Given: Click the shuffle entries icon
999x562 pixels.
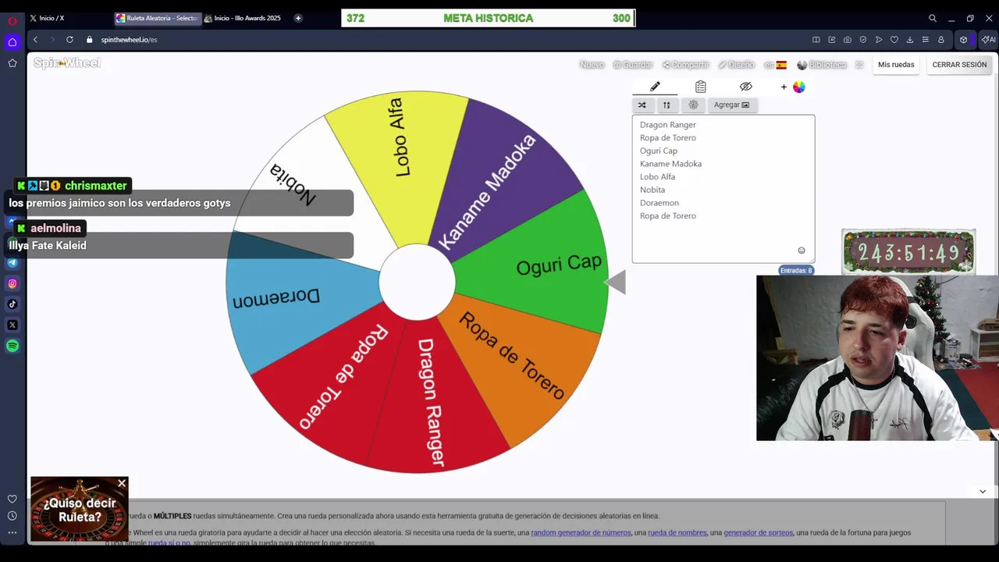Looking at the screenshot, I should coord(642,105).
